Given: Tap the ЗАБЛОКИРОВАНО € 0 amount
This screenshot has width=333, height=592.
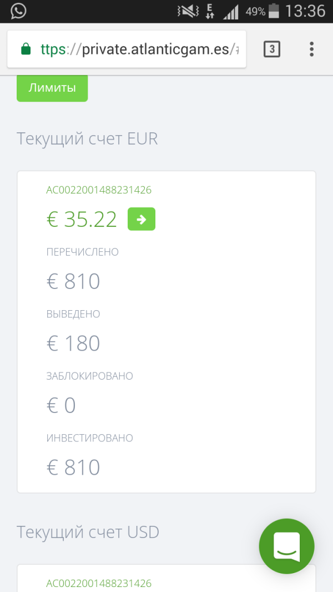Looking at the screenshot, I should tap(61, 405).
